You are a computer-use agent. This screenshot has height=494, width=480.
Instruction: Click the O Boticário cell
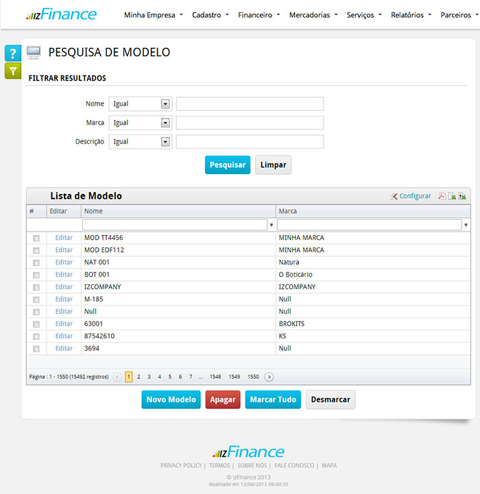(373, 275)
